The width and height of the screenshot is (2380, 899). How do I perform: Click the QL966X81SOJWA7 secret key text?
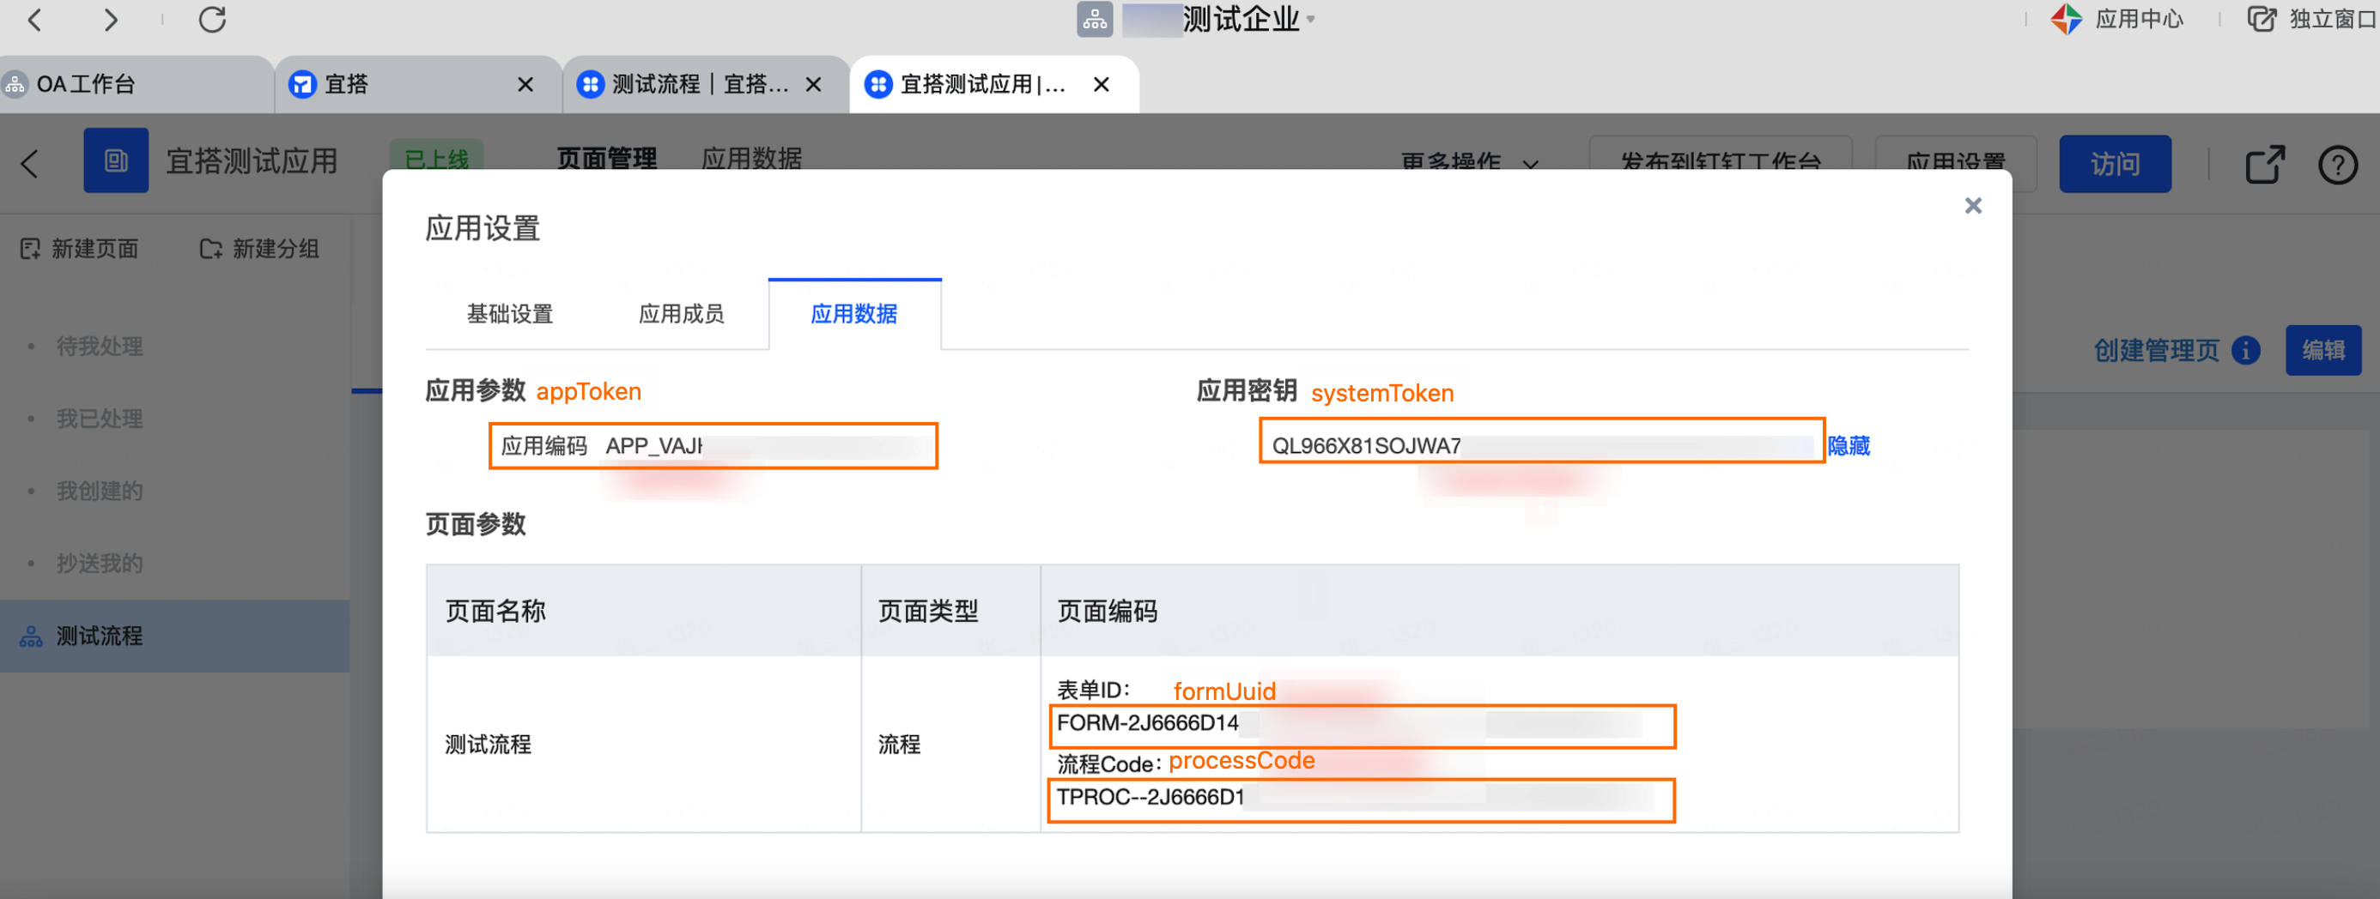click(1365, 446)
